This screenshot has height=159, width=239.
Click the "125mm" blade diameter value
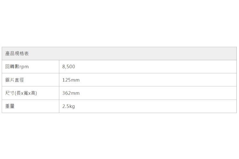coord(71,80)
